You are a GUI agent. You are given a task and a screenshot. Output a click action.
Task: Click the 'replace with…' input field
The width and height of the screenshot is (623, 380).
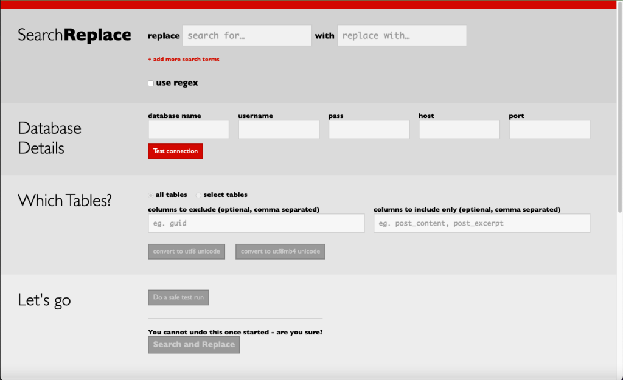point(402,35)
